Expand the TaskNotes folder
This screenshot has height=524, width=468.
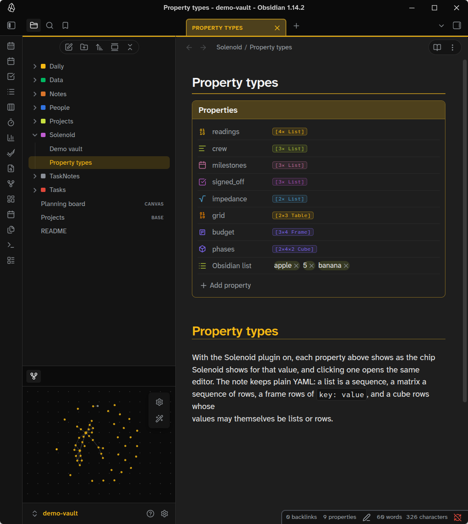[35, 176]
